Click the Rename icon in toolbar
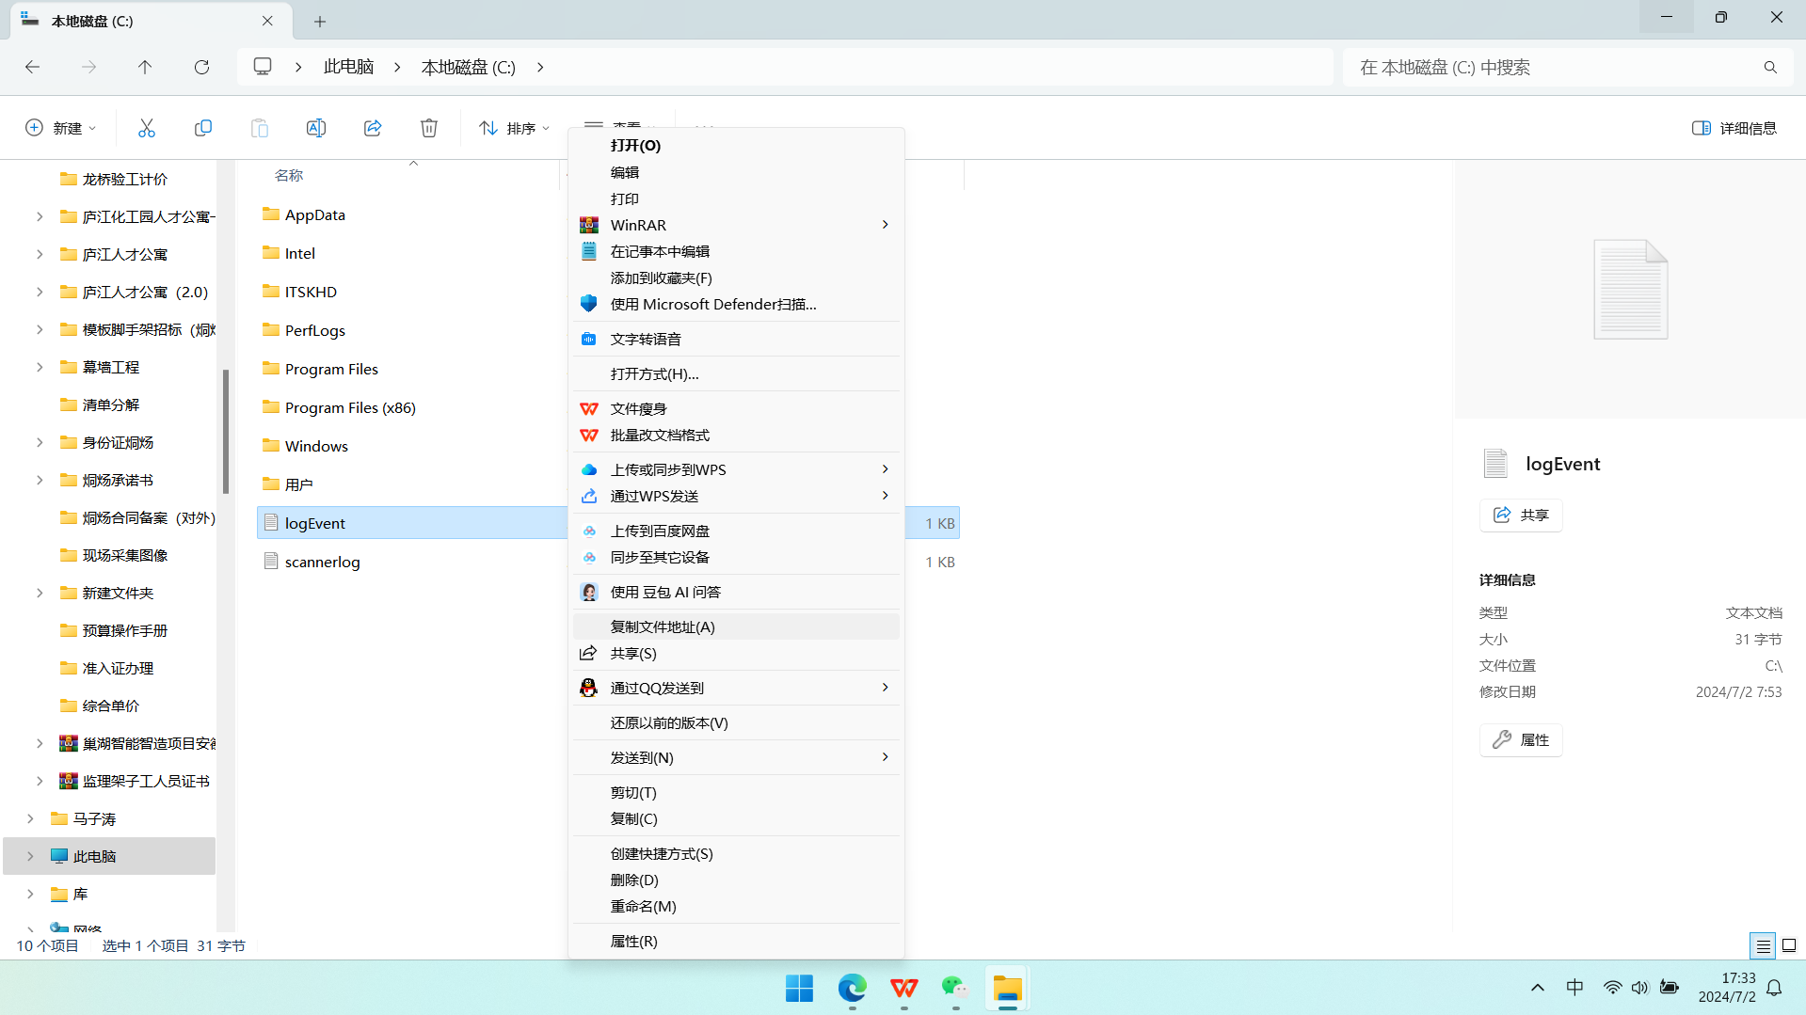This screenshot has width=1806, height=1015. click(x=316, y=128)
